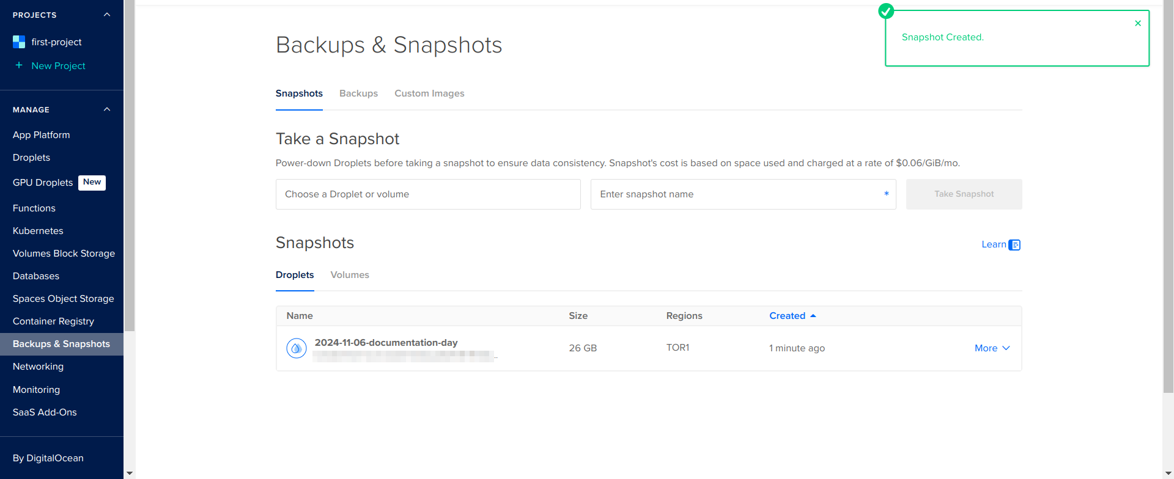Click the 1 minute ago timestamp
Image resolution: width=1174 pixels, height=479 pixels.
coord(797,348)
